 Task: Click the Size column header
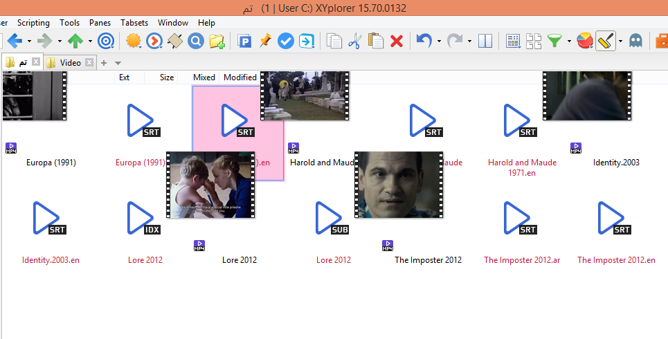pyautogui.click(x=167, y=77)
